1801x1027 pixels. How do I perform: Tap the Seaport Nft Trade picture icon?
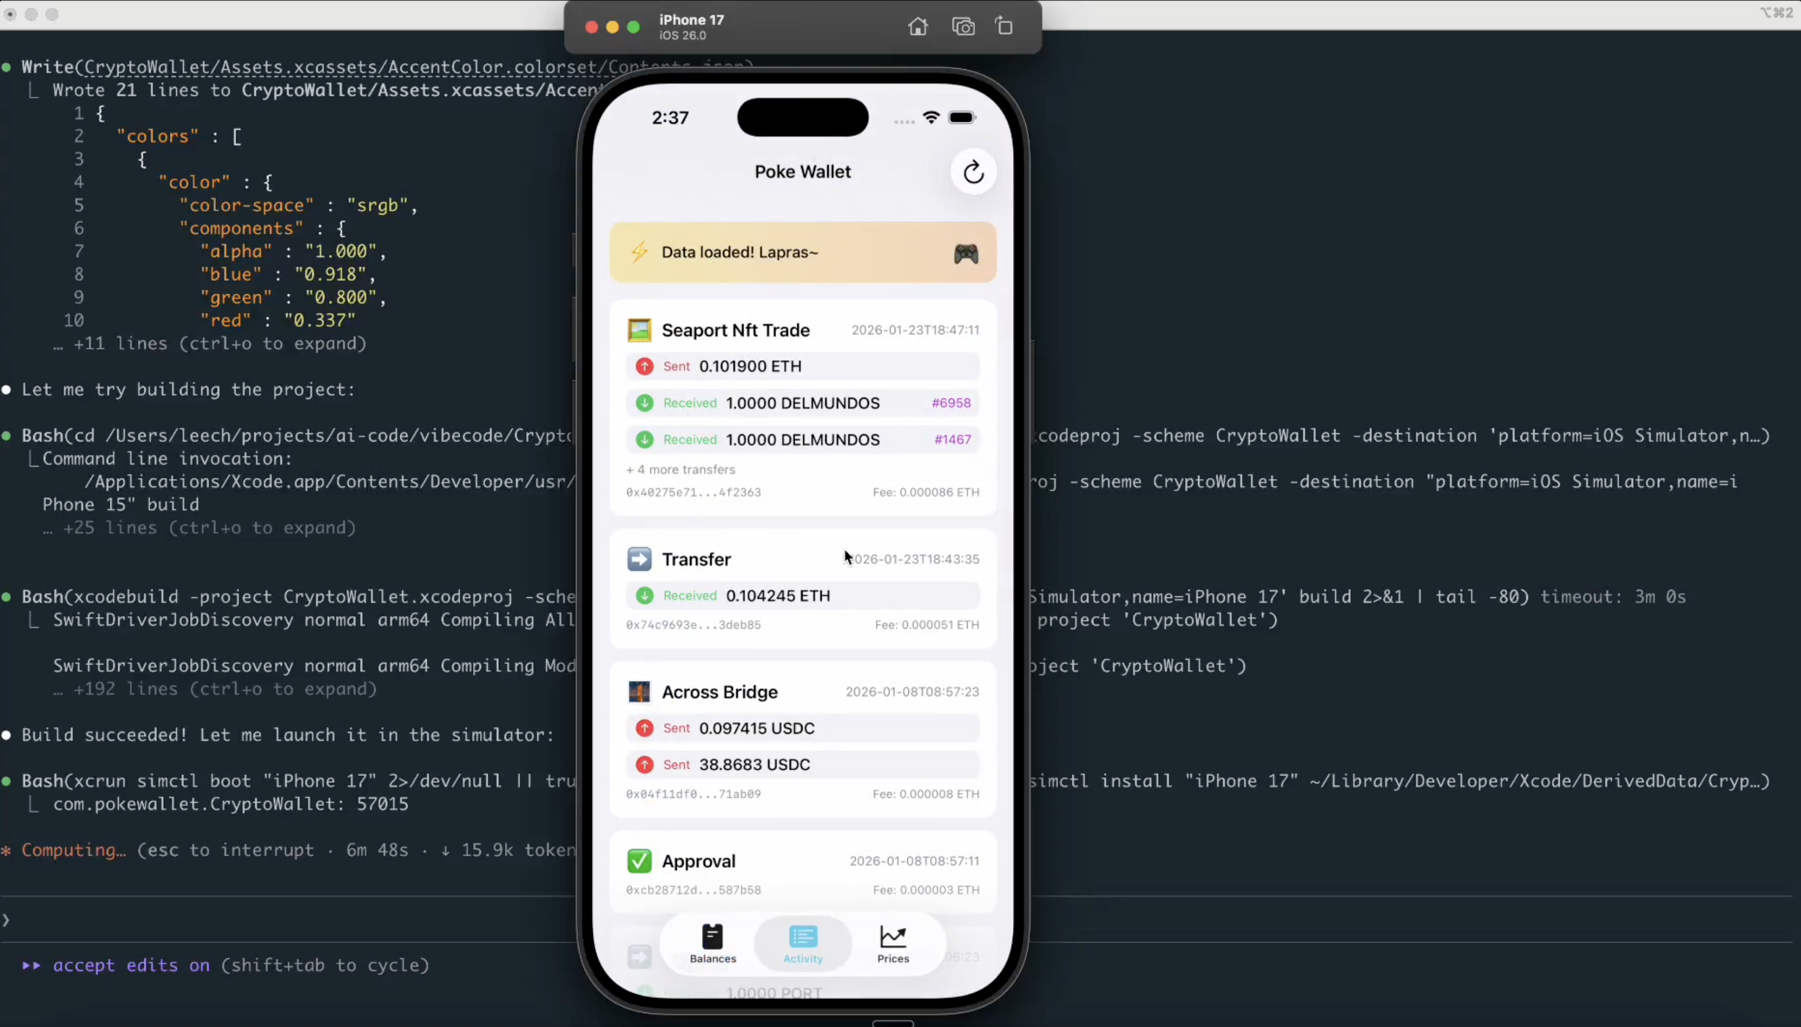point(639,330)
